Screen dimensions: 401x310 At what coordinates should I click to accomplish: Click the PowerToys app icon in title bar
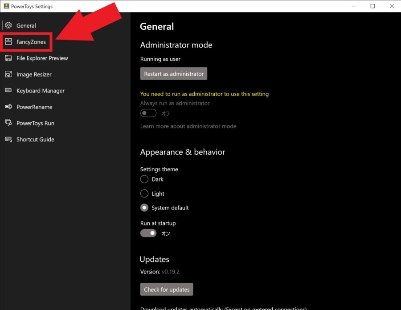(x=6, y=6)
